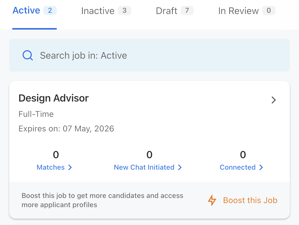Image resolution: width=299 pixels, height=225 pixels.
Task: Click the arrow icon beside New Chat Initiated
Action: point(180,167)
